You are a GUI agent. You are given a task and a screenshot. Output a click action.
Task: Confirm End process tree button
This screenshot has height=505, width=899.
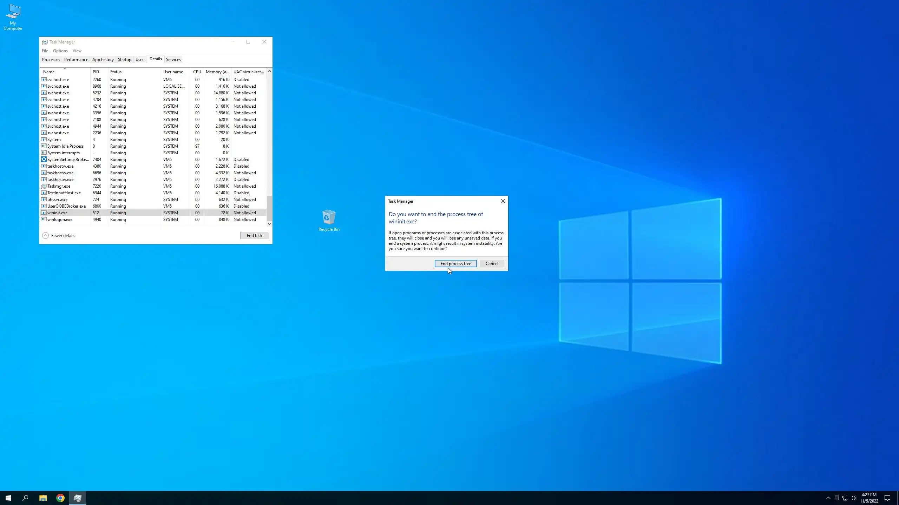click(455, 264)
